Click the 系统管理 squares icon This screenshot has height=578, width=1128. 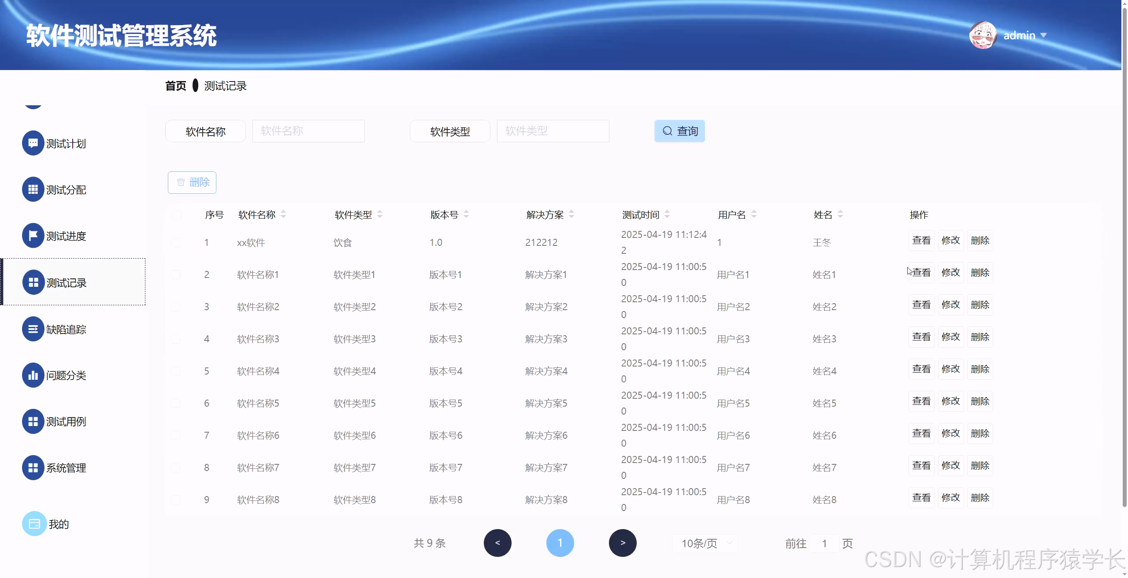point(33,467)
